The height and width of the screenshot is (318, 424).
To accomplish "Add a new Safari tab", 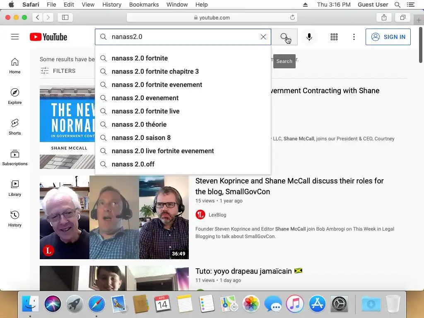I will [419, 20].
